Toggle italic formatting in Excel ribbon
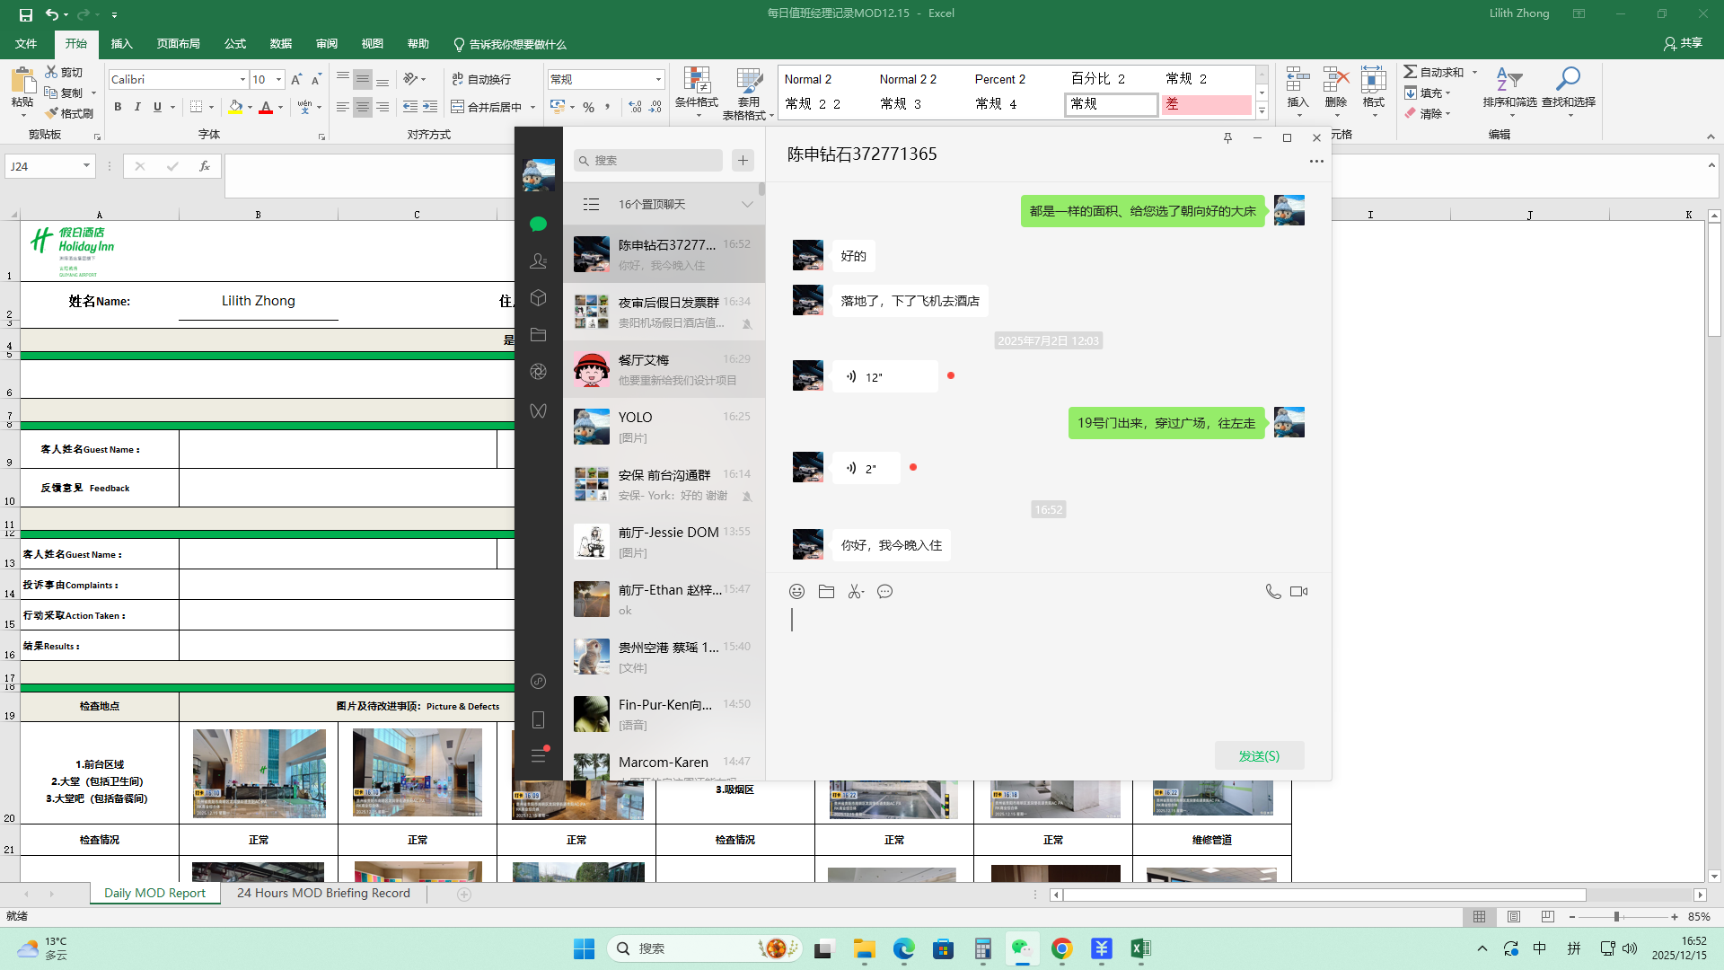 pos(137,107)
